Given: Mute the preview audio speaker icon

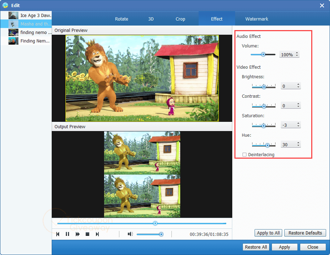Looking at the screenshot, I should pyautogui.click(x=130, y=234).
